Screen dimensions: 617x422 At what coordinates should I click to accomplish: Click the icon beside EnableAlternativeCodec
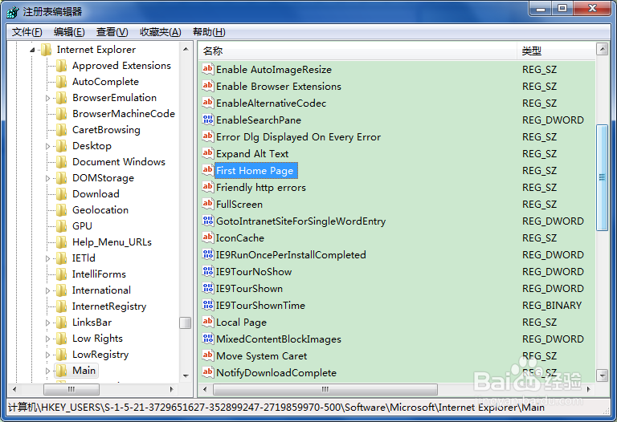click(x=208, y=103)
